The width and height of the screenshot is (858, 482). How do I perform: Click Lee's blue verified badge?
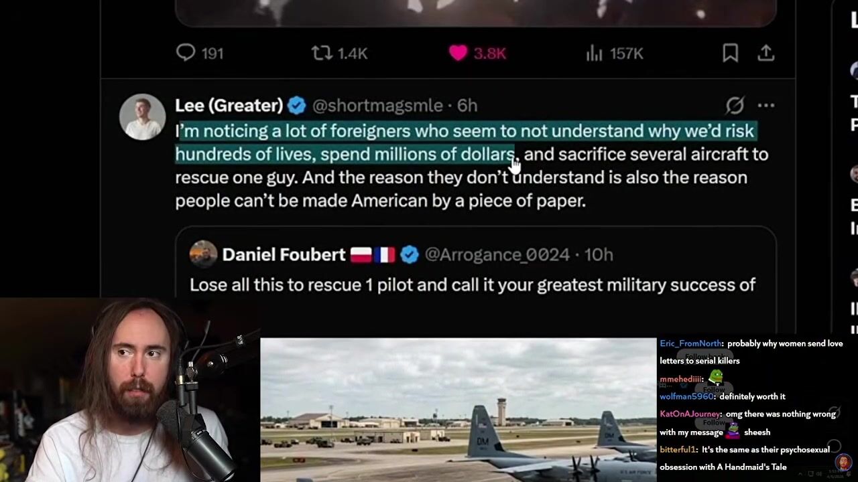[296, 105]
